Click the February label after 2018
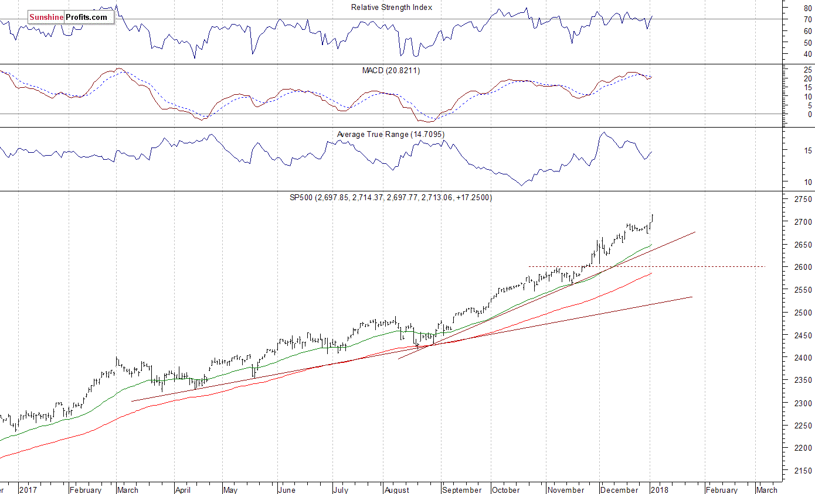This screenshot has height=494, width=815. tap(721, 490)
